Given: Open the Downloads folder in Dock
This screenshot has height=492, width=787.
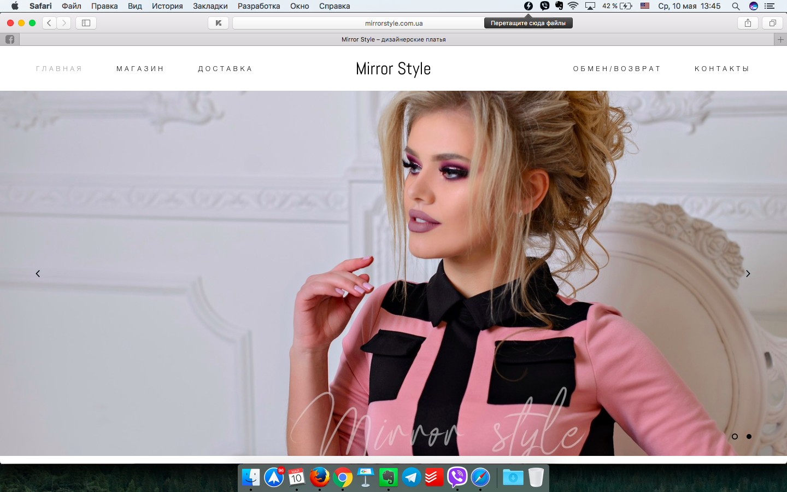Looking at the screenshot, I should [513, 477].
